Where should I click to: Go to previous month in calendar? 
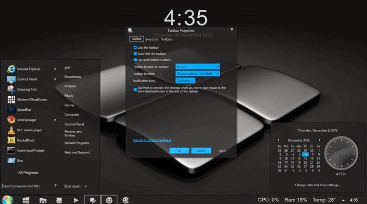click(278, 140)
